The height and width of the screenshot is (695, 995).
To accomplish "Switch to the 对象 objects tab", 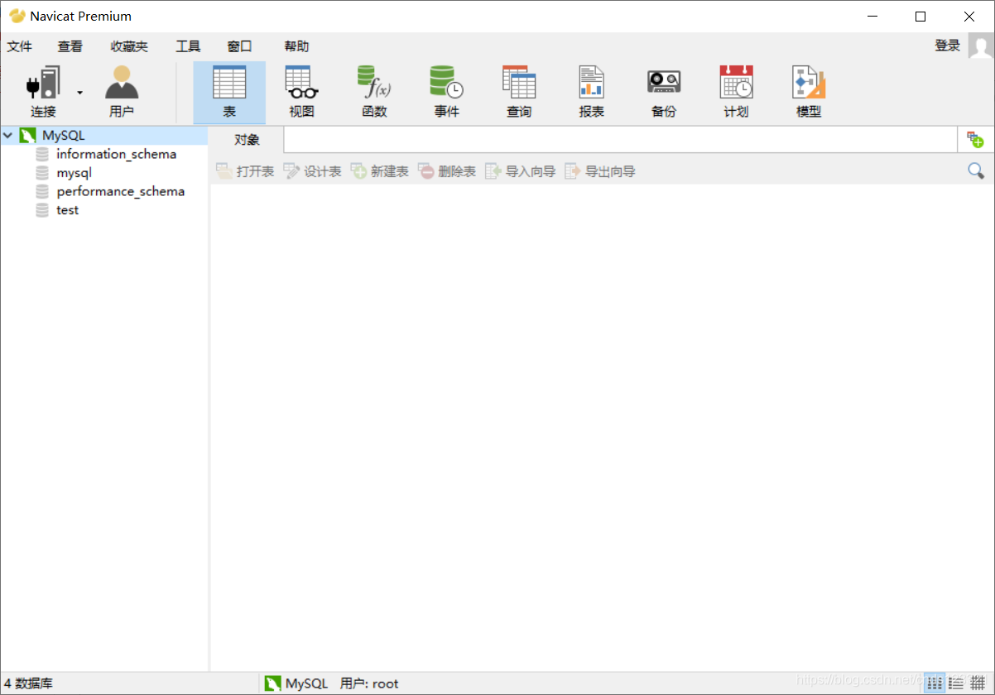I will pos(247,140).
